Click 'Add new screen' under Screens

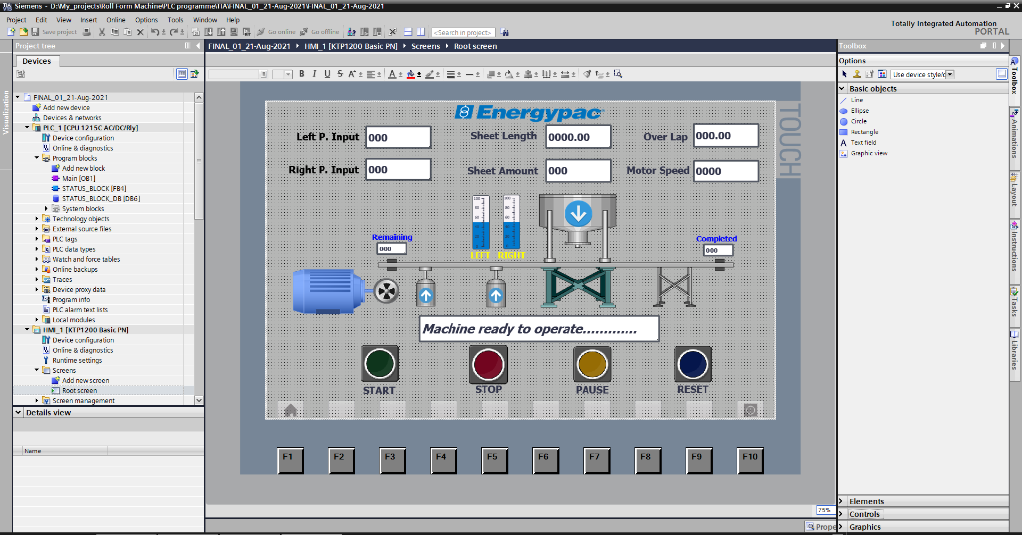coord(85,380)
